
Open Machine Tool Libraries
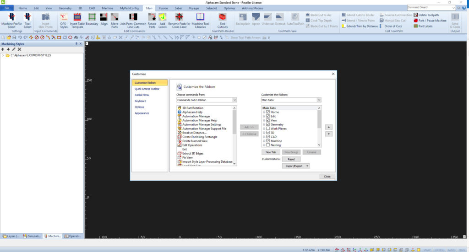201,21
